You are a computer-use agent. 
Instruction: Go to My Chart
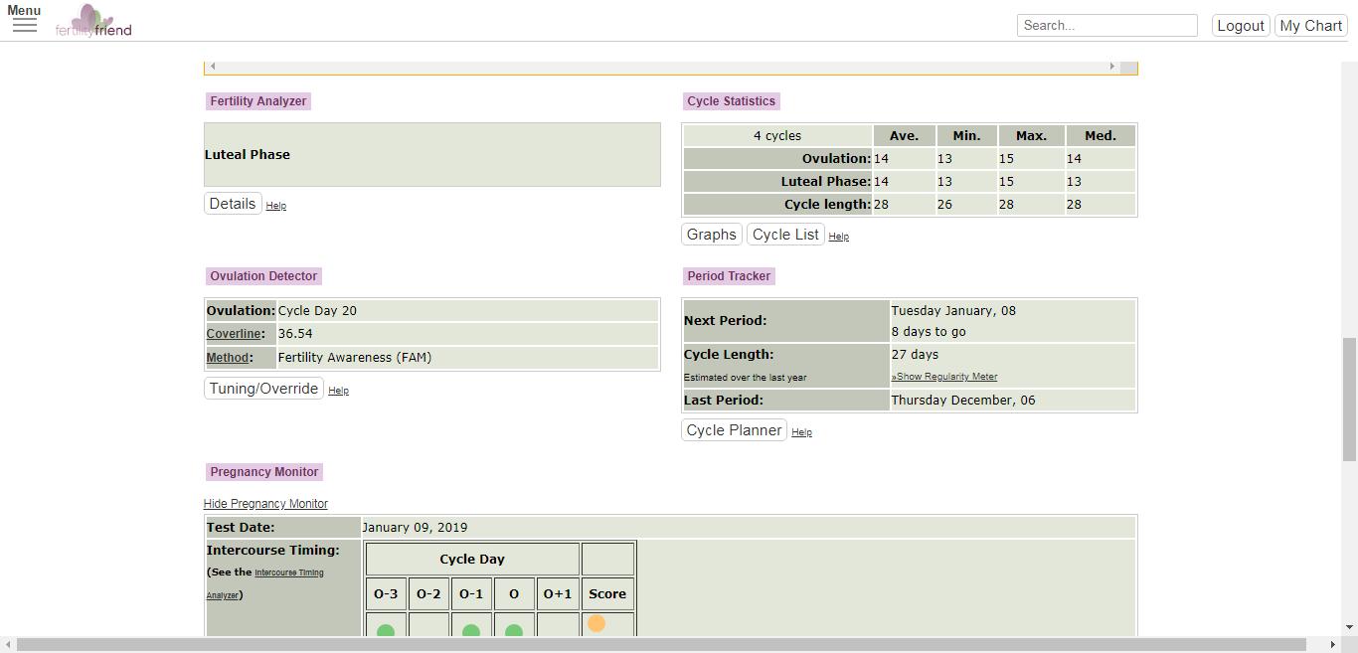click(x=1310, y=26)
